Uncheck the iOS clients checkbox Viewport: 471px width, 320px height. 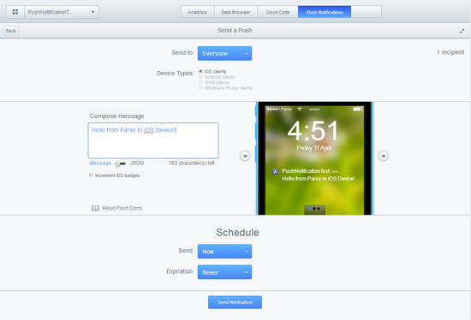[200, 71]
